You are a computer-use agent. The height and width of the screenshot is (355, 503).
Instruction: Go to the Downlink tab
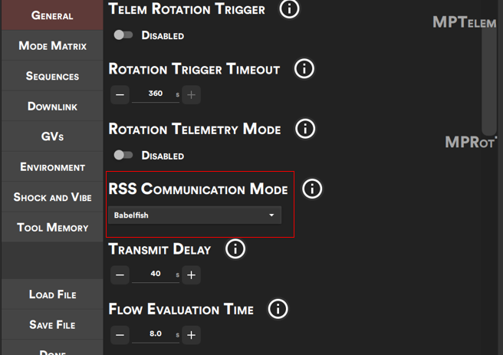pyautogui.click(x=52, y=107)
